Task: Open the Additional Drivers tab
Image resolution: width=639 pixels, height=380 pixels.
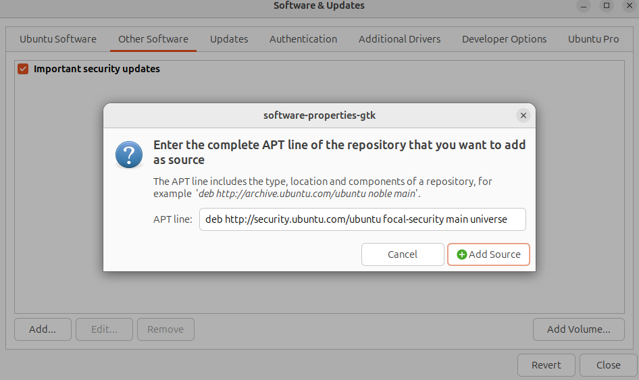Action: pyautogui.click(x=399, y=39)
